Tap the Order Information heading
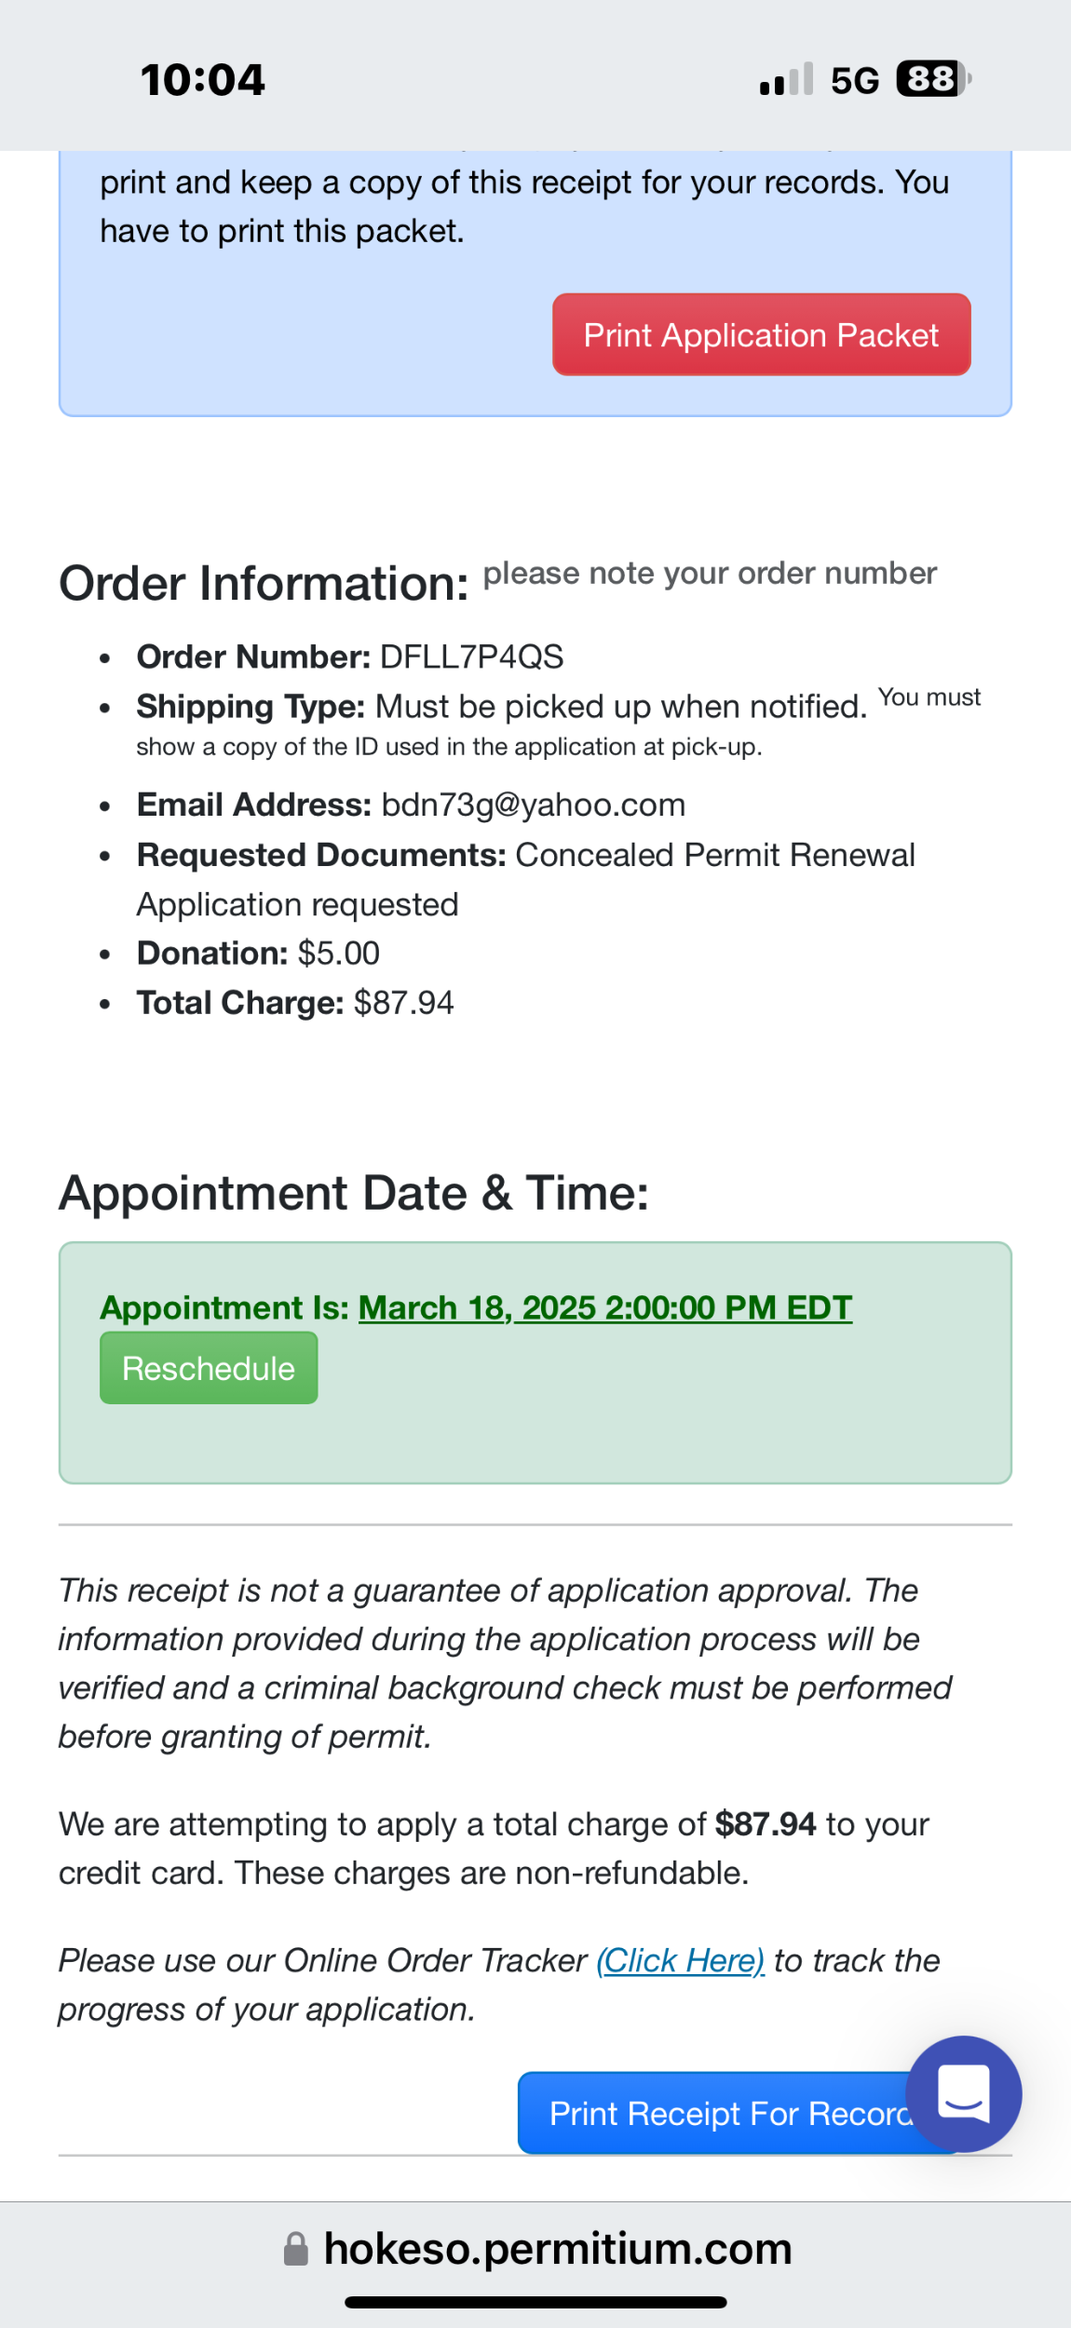1071x2328 pixels. pos(264,584)
